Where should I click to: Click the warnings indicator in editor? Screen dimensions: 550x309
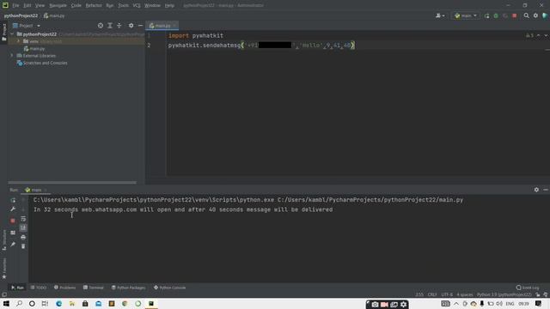coord(529,35)
